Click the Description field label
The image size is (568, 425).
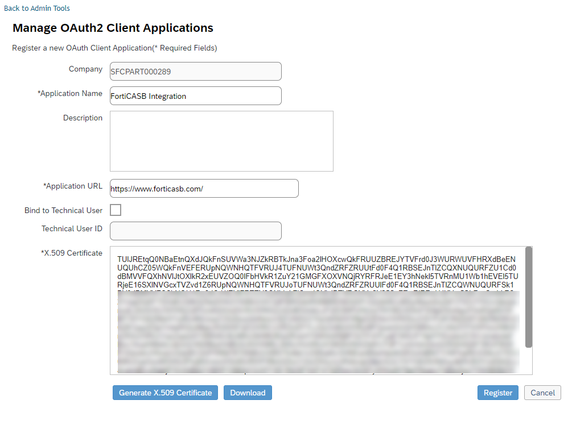pos(83,118)
